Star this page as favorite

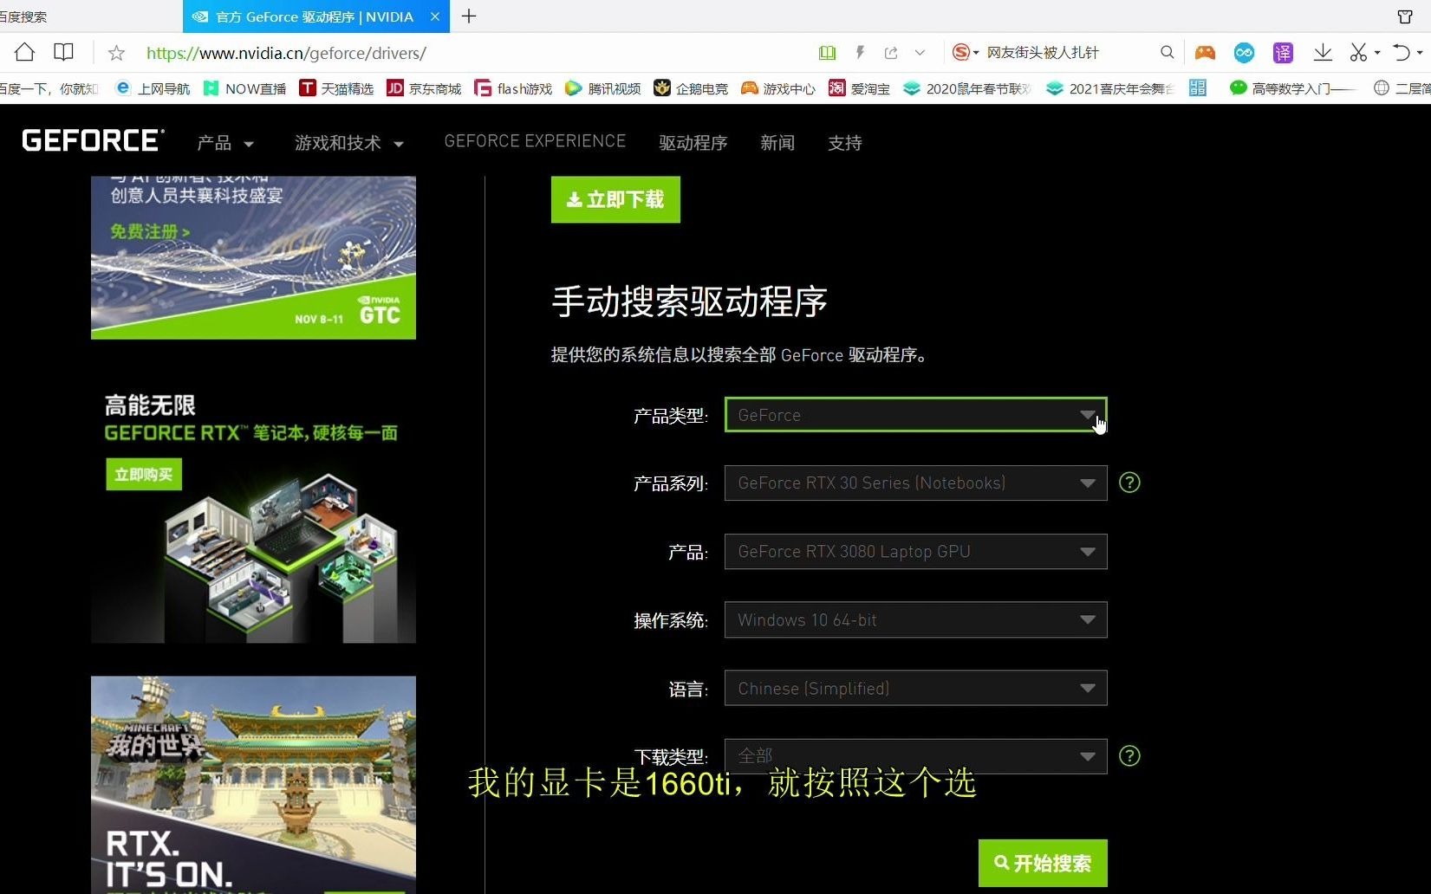coord(116,54)
